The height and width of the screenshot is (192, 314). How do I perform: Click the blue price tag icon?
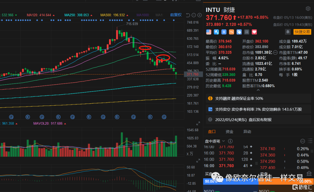tap(239, 32)
